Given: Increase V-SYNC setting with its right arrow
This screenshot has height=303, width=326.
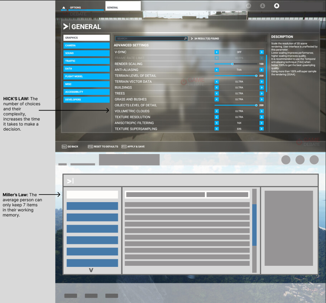Looking at the screenshot, I should tap(262, 52).
